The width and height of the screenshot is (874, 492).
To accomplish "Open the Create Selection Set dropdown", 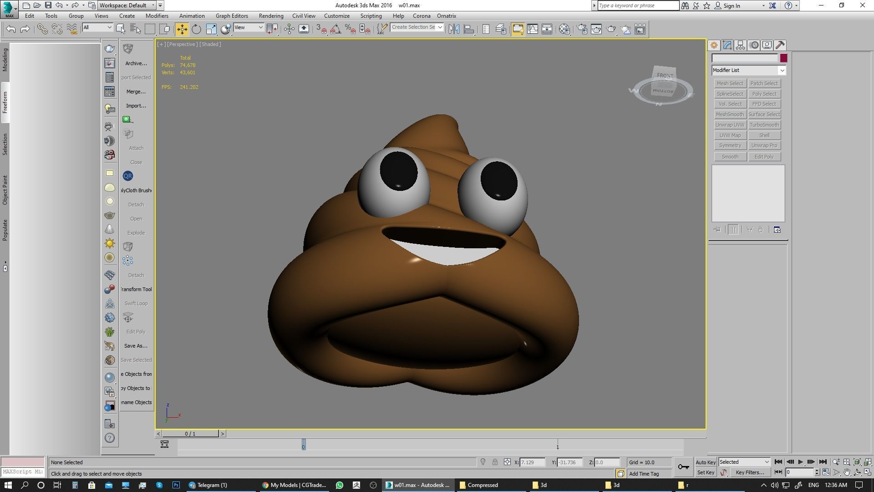I will (417, 27).
